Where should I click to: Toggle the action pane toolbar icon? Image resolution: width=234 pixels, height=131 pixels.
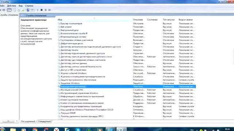click(x=32, y=10)
